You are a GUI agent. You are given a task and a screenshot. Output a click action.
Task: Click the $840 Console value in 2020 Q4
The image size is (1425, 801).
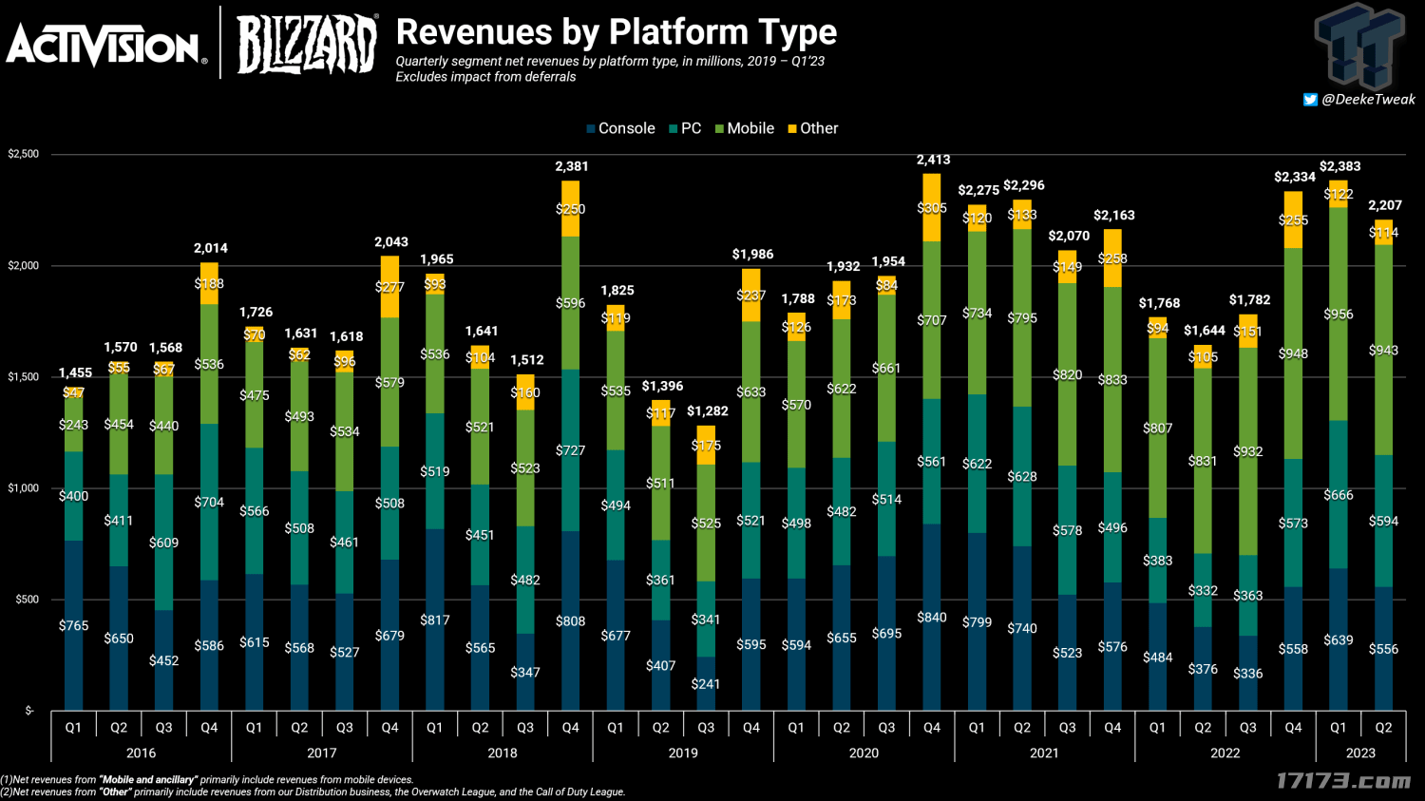click(x=932, y=618)
